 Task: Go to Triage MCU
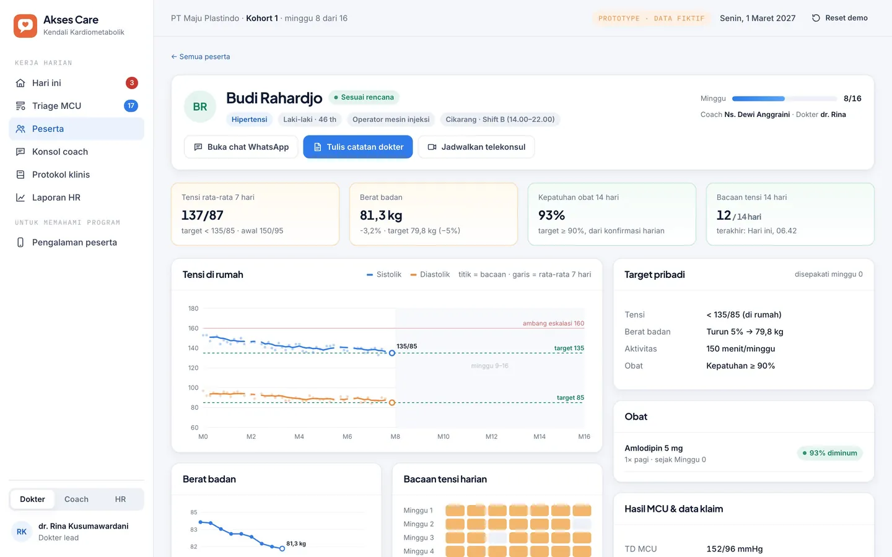coord(77,106)
